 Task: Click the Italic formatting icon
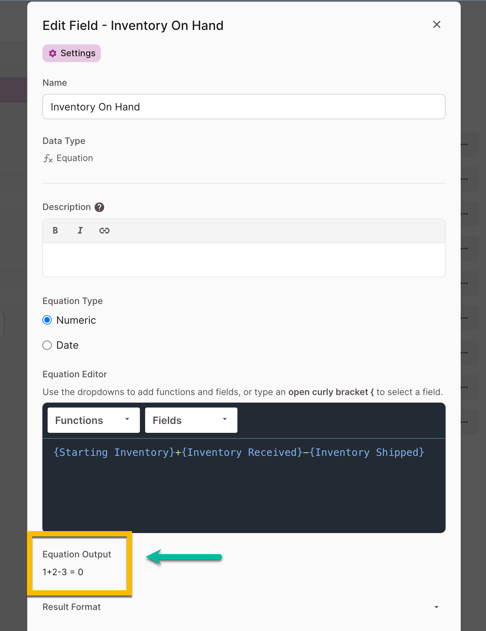click(80, 230)
